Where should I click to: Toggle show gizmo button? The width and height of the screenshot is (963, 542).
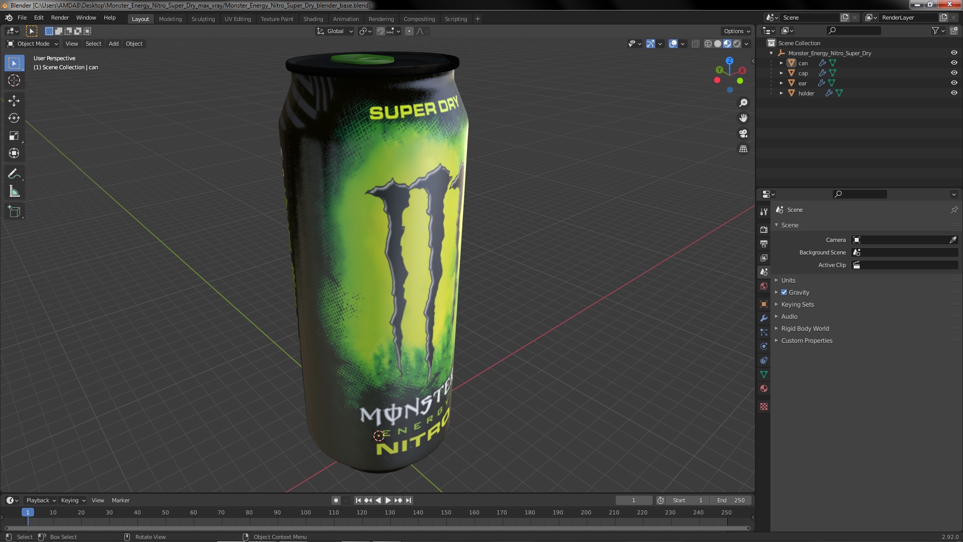coord(651,44)
